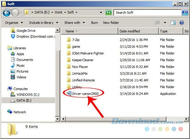The image size is (190, 139).
Task: Select WINDOWS (C:) drive in sidebar
Action: pos(25,95)
